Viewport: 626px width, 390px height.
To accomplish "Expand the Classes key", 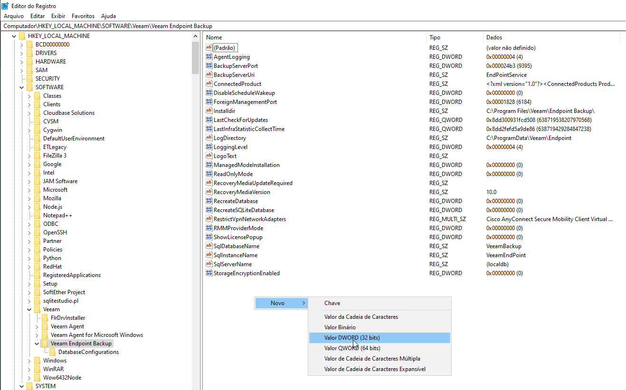I will pyautogui.click(x=29, y=96).
